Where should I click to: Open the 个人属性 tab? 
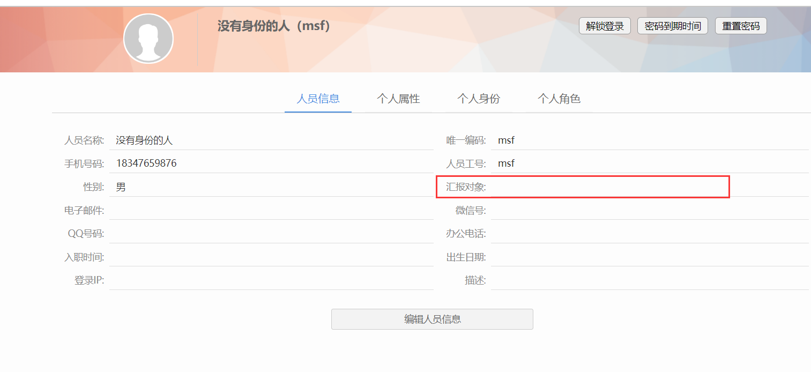click(x=398, y=99)
